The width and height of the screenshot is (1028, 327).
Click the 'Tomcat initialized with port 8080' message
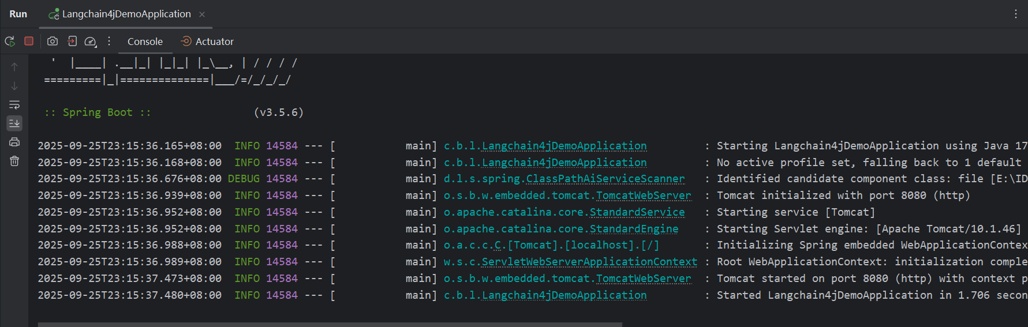843,196
